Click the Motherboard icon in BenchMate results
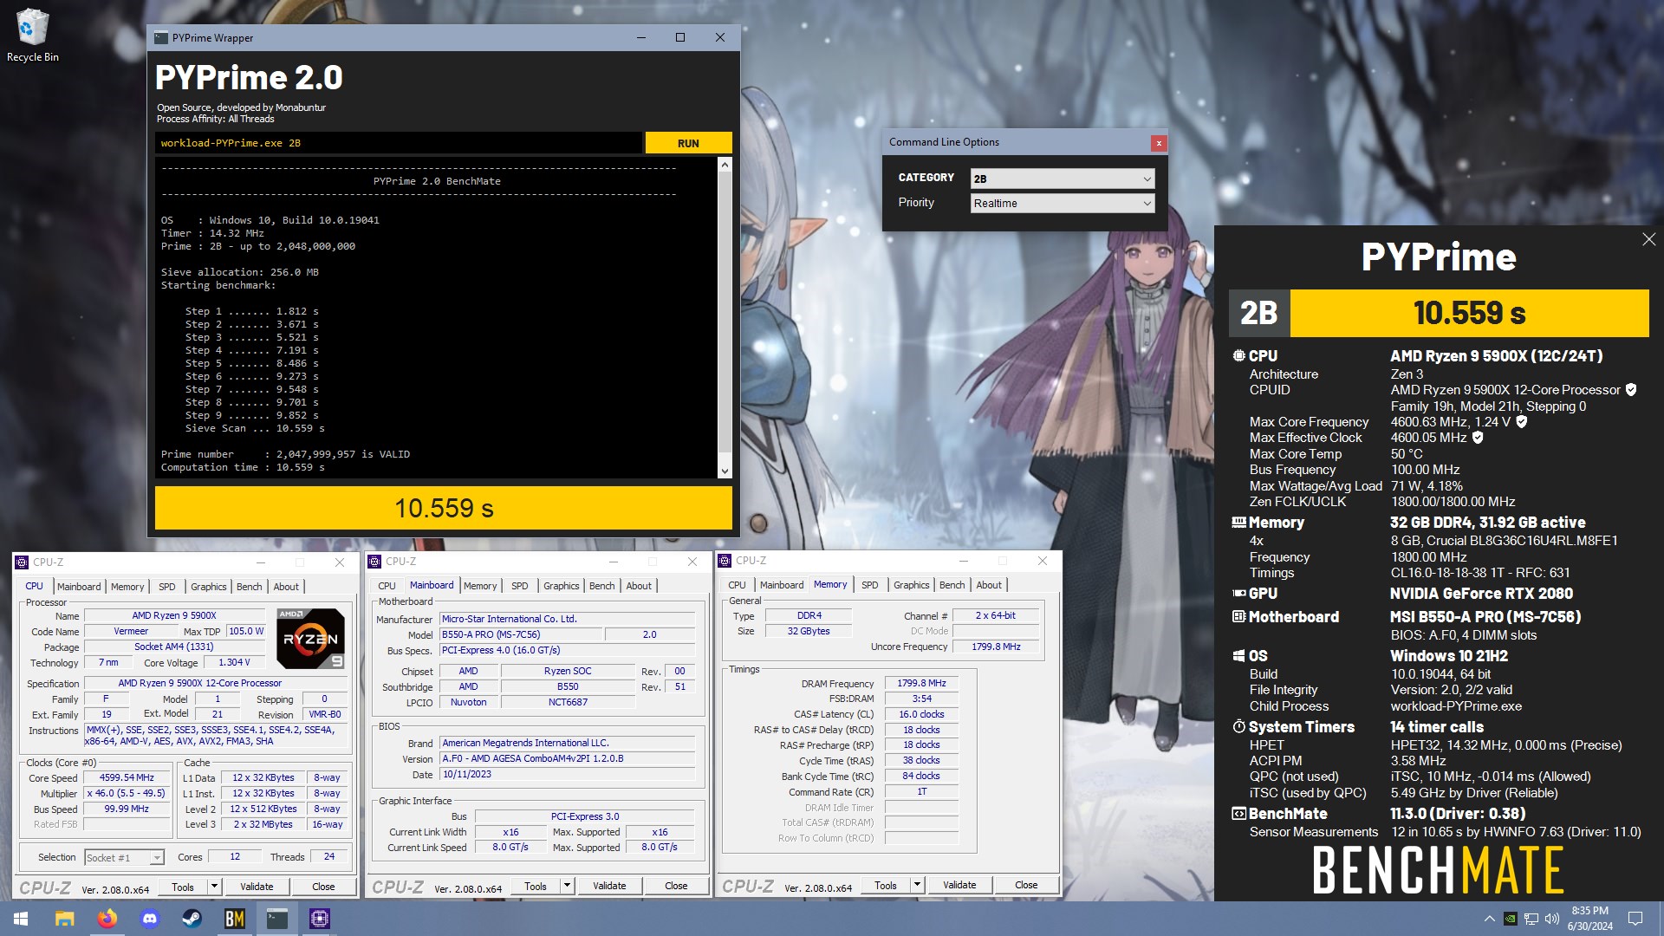This screenshot has width=1664, height=936. pyautogui.click(x=1239, y=617)
